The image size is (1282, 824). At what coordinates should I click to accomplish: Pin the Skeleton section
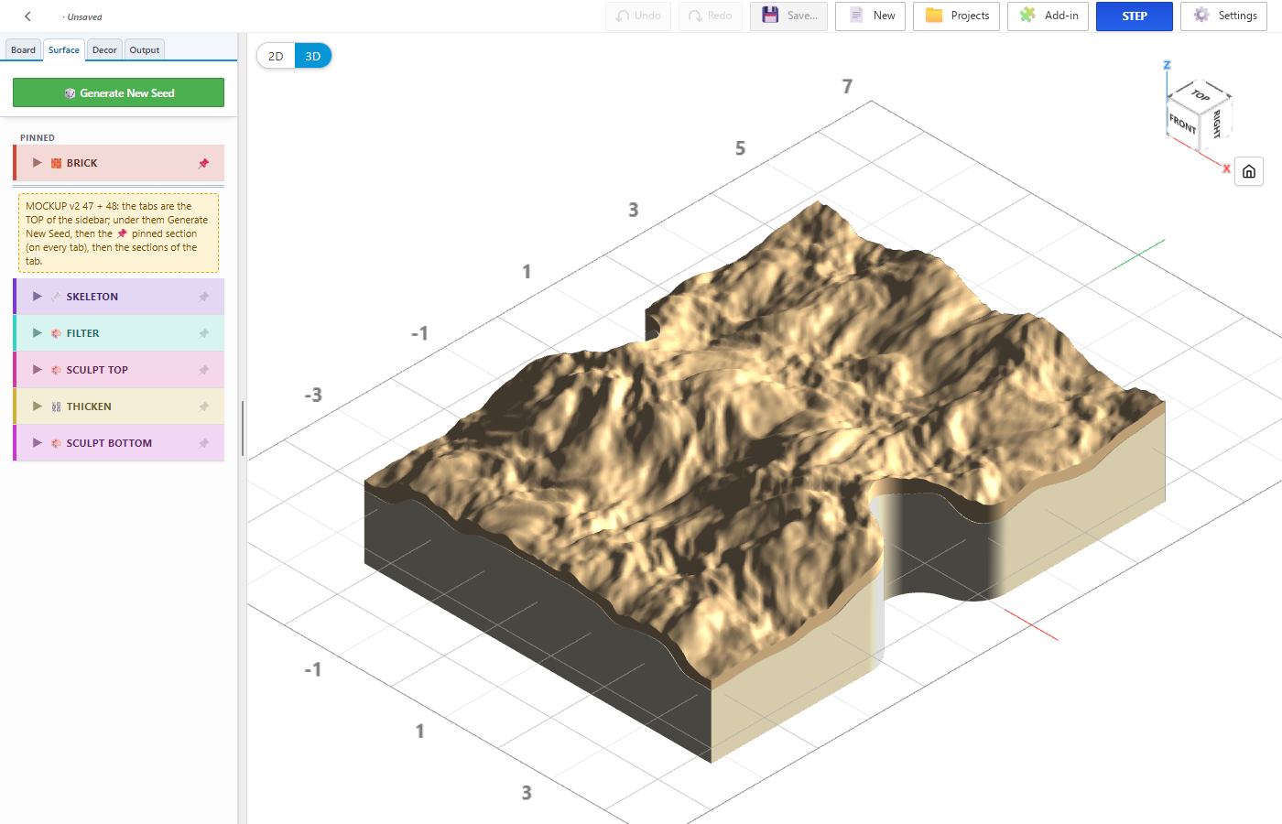[203, 297]
